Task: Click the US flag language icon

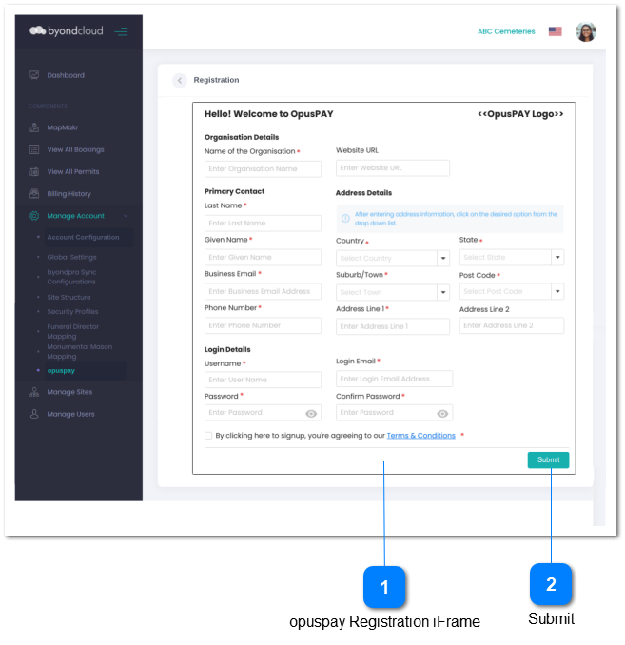Action: tap(555, 31)
